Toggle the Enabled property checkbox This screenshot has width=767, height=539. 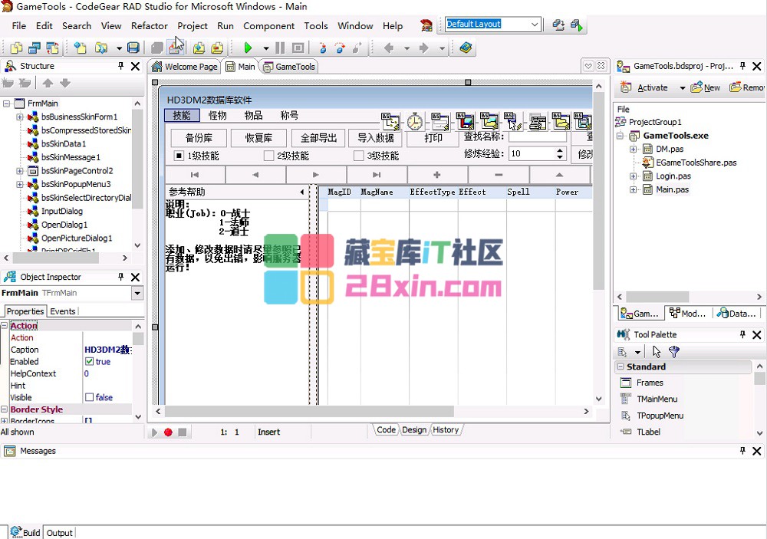[89, 361]
